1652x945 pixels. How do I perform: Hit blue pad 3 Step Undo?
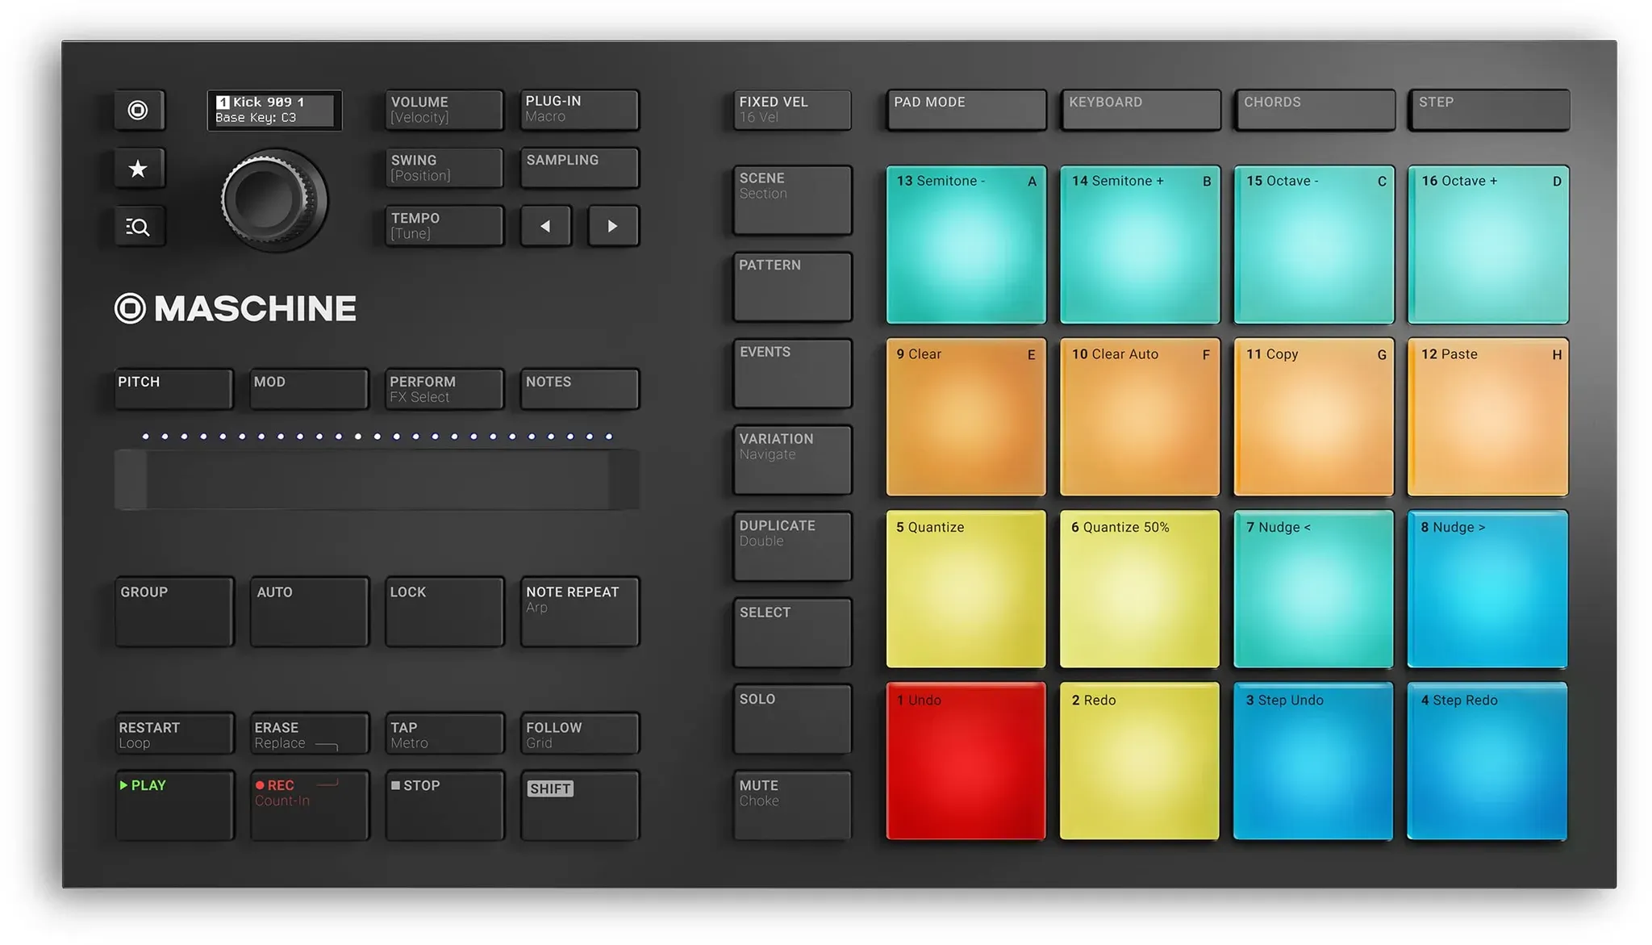pos(1313,761)
